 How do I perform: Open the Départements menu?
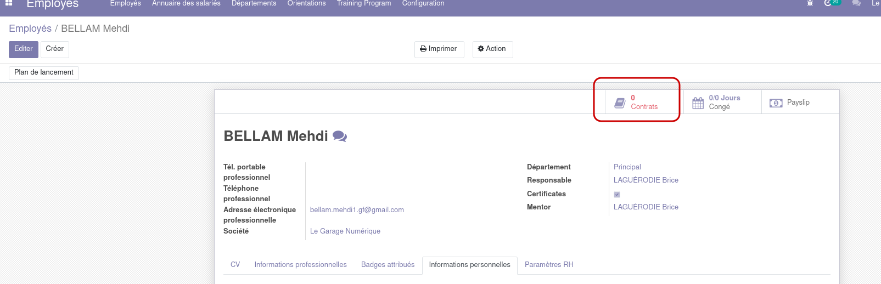click(254, 3)
